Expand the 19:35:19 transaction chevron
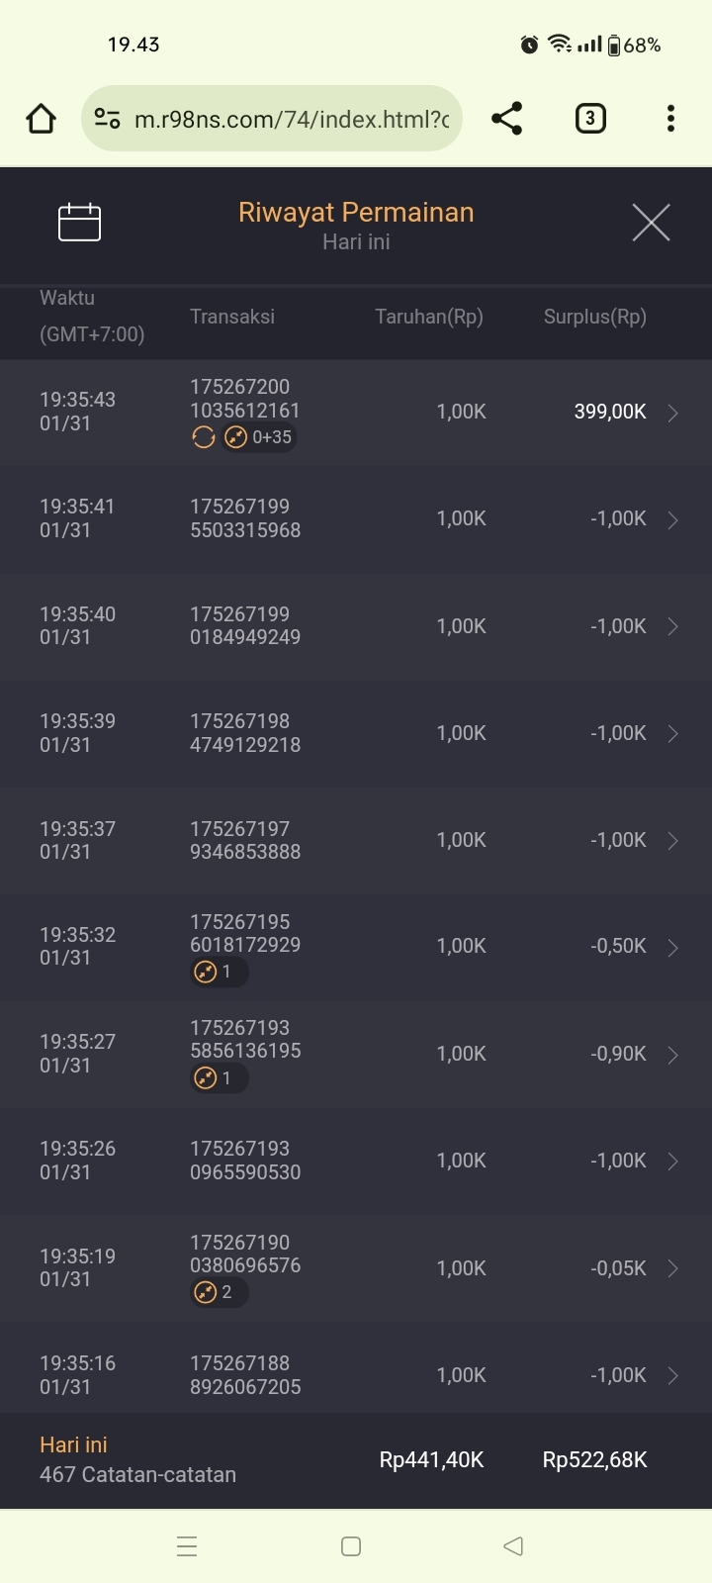Screen dimensions: 712x1583 coord(672,1268)
